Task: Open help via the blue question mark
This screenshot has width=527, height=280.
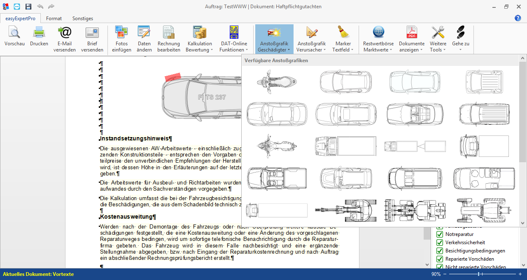Action: [x=518, y=18]
